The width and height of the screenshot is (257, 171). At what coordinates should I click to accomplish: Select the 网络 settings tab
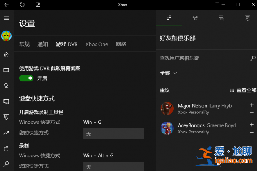coord(121,44)
